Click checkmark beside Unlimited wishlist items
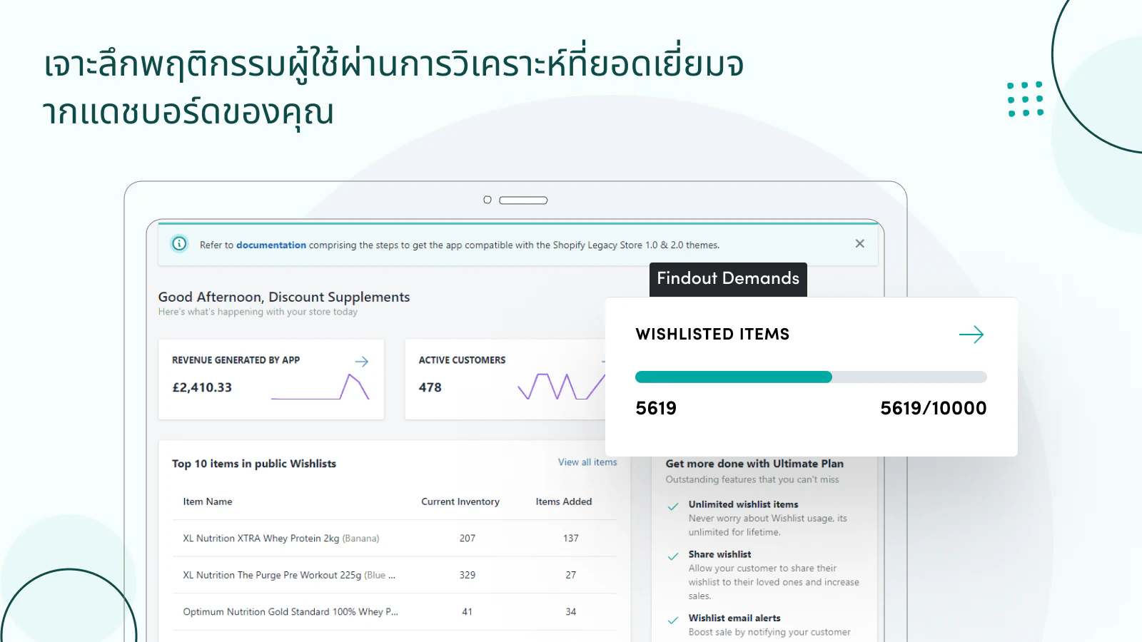1142x642 pixels. point(672,506)
